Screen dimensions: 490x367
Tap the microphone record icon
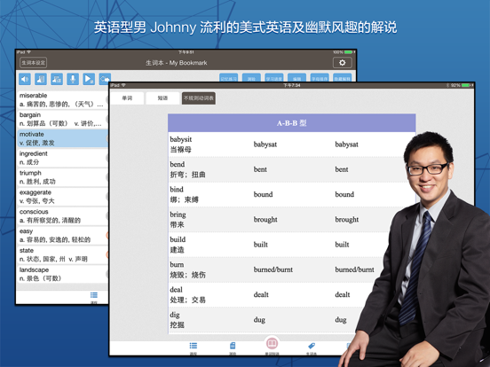pyautogui.click(x=73, y=79)
